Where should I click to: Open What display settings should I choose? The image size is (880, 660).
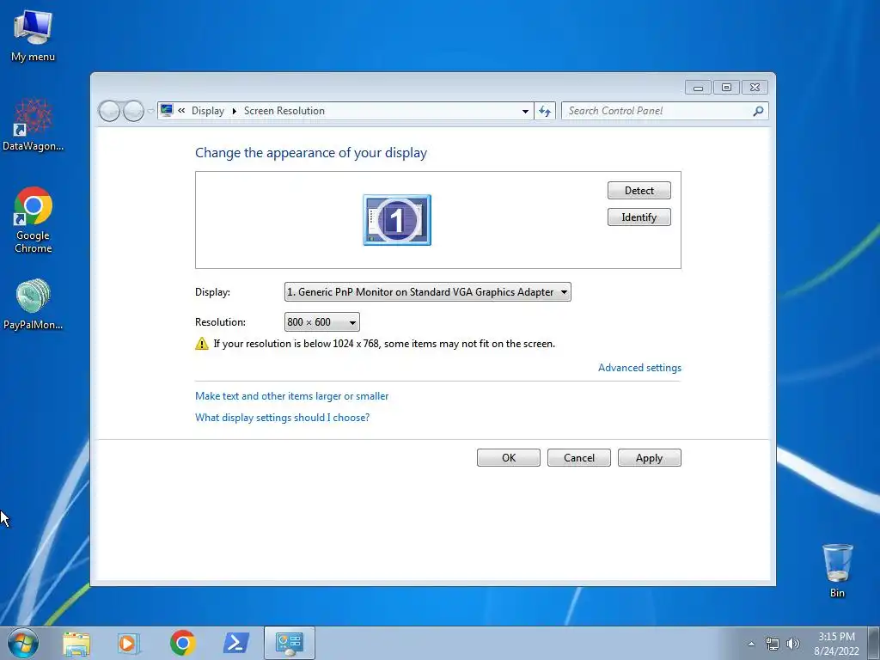click(x=282, y=417)
